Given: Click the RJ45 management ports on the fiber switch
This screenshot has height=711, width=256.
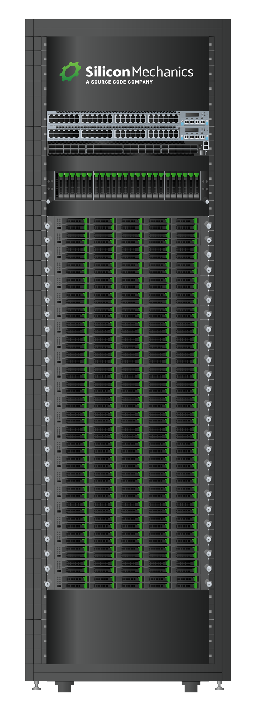Looking at the screenshot, I should tap(206, 145).
